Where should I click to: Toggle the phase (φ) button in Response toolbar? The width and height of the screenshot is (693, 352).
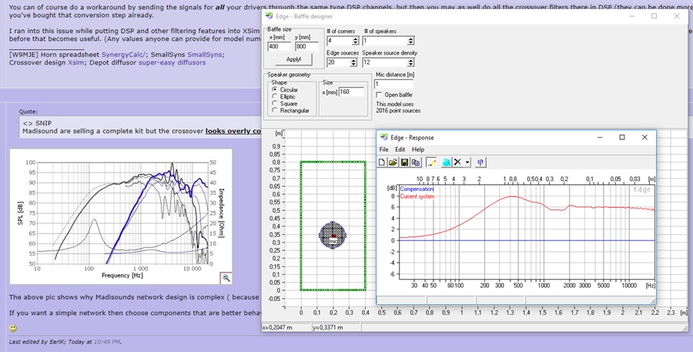pos(480,163)
